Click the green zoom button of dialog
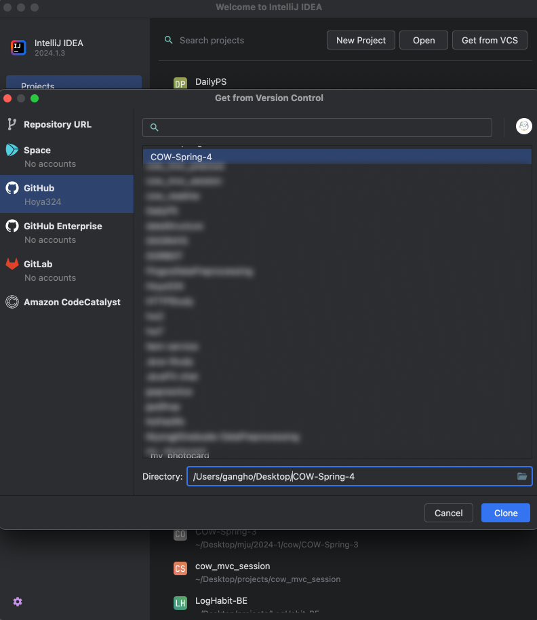The height and width of the screenshot is (620, 537). 35,98
